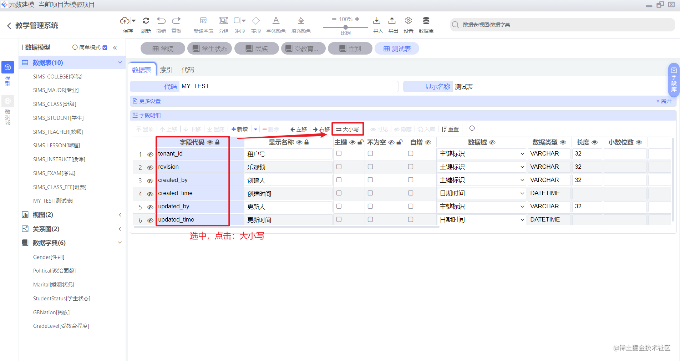Switch to the 民族 tab
The width and height of the screenshot is (680, 361).
click(257, 49)
